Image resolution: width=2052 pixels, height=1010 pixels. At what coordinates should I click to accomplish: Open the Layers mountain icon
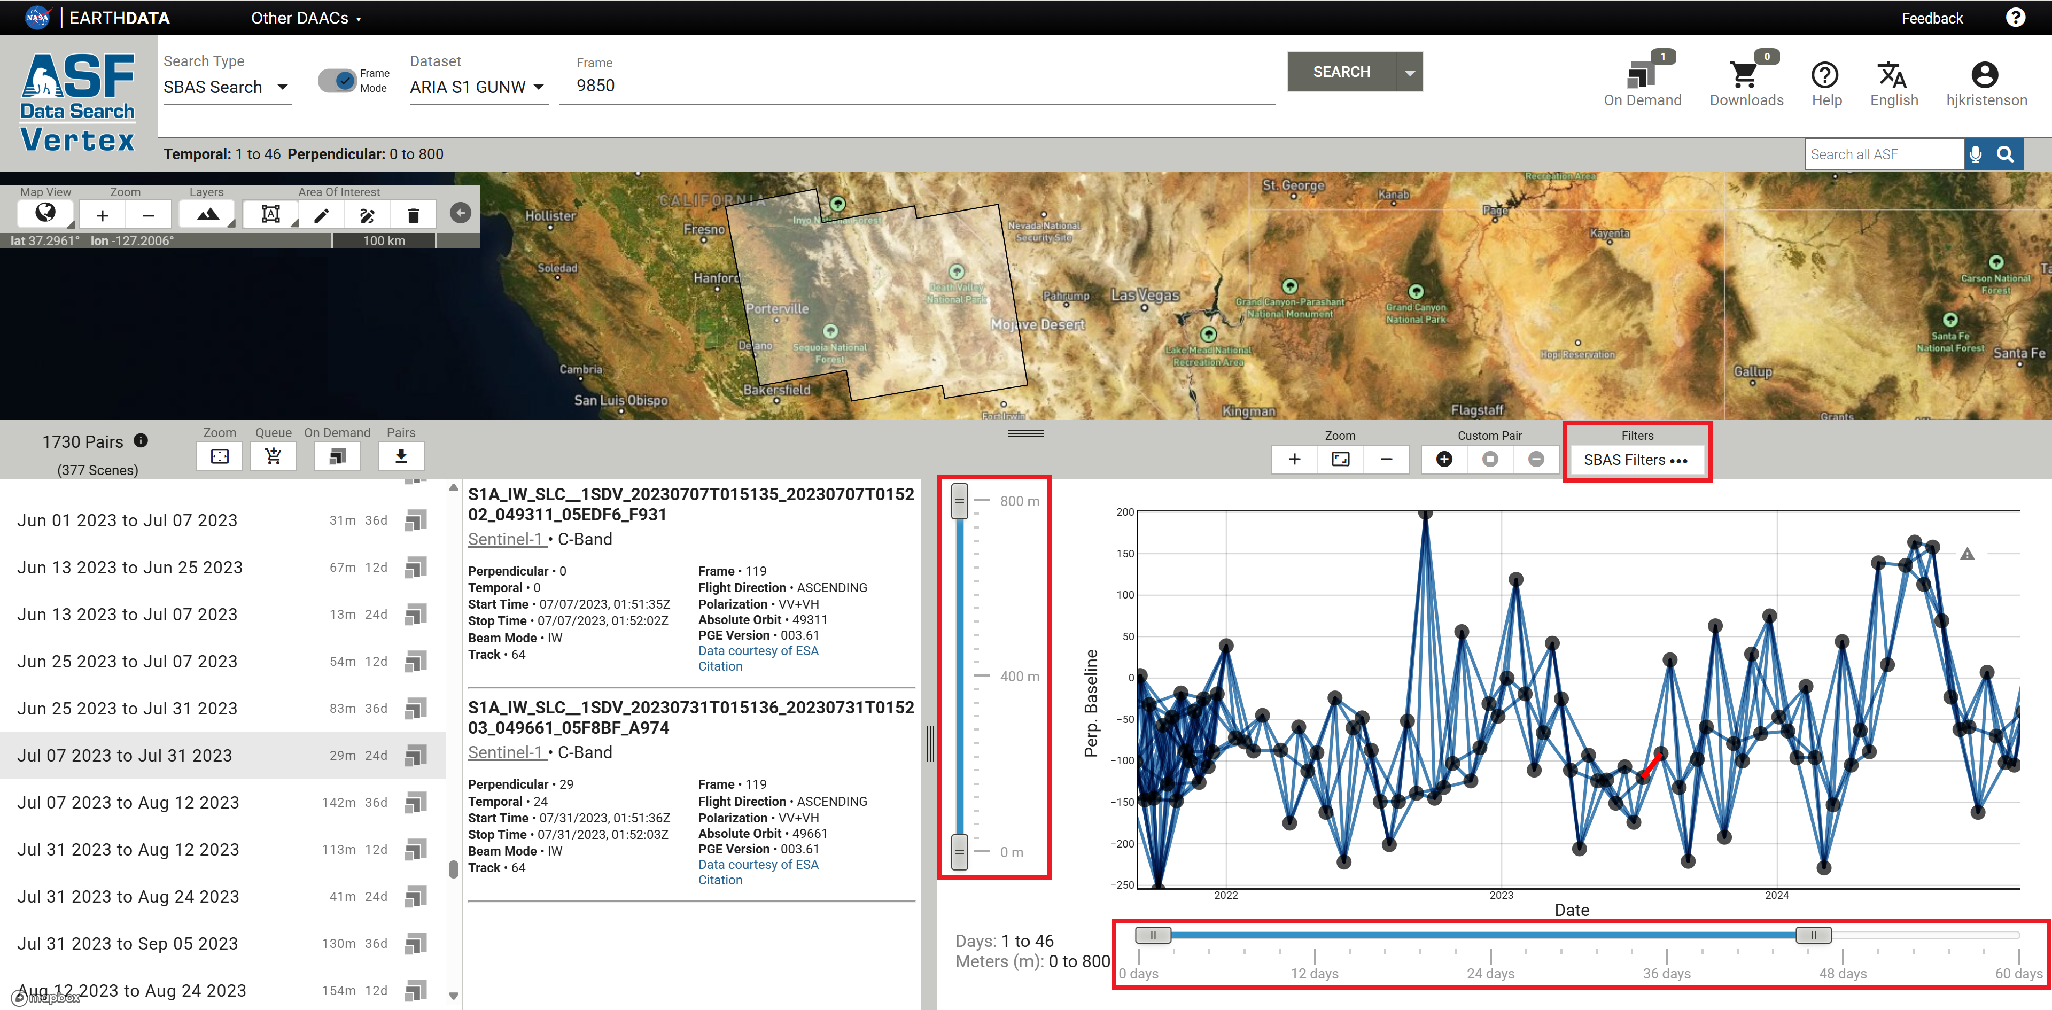tap(207, 214)
